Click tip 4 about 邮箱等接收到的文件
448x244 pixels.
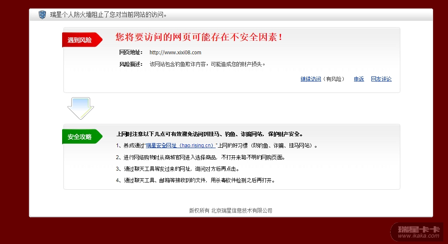pos(195,180)
